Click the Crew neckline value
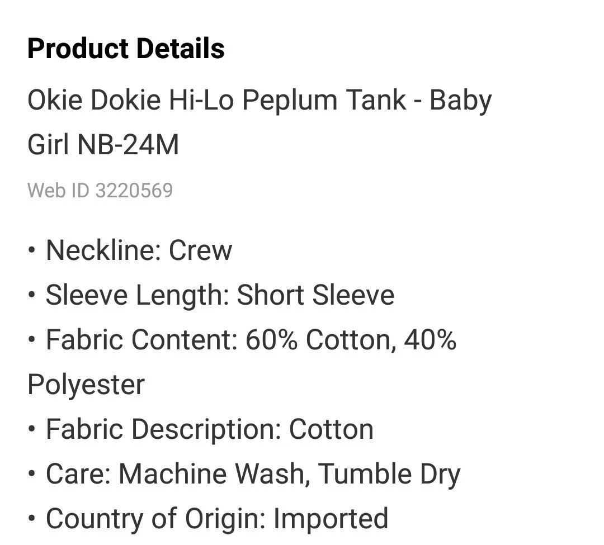 pyautogui.click(x=200, y=250)
